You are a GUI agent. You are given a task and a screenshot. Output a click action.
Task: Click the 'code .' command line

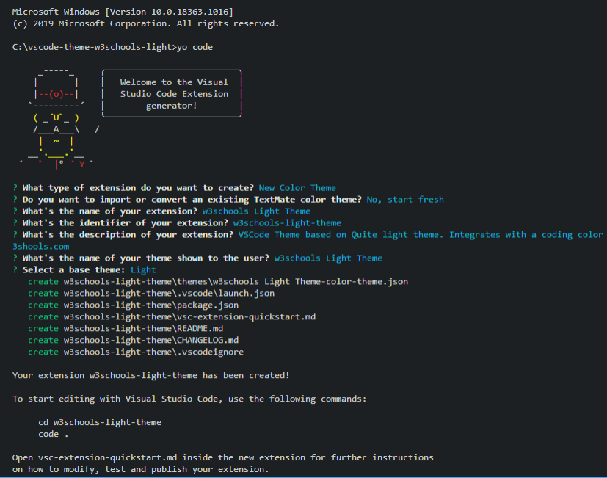pyautogui.click(x=54, y=434)
